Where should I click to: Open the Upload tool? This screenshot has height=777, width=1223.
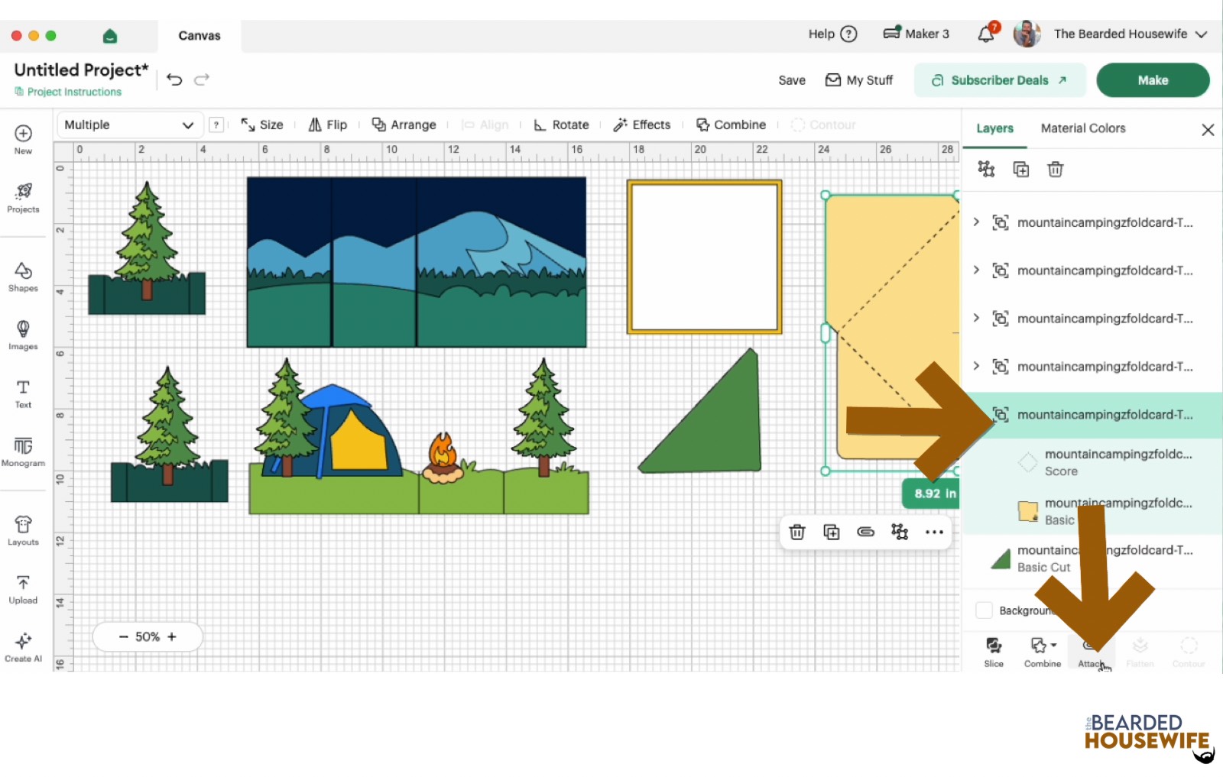click(23, 589)
